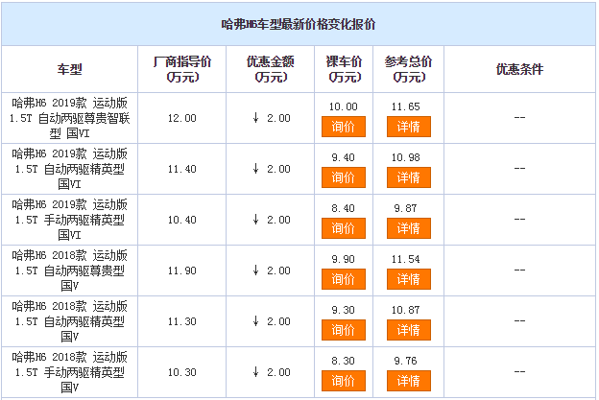
Task: Click 询价 button under 9.40 price
Action: point(343,177)
